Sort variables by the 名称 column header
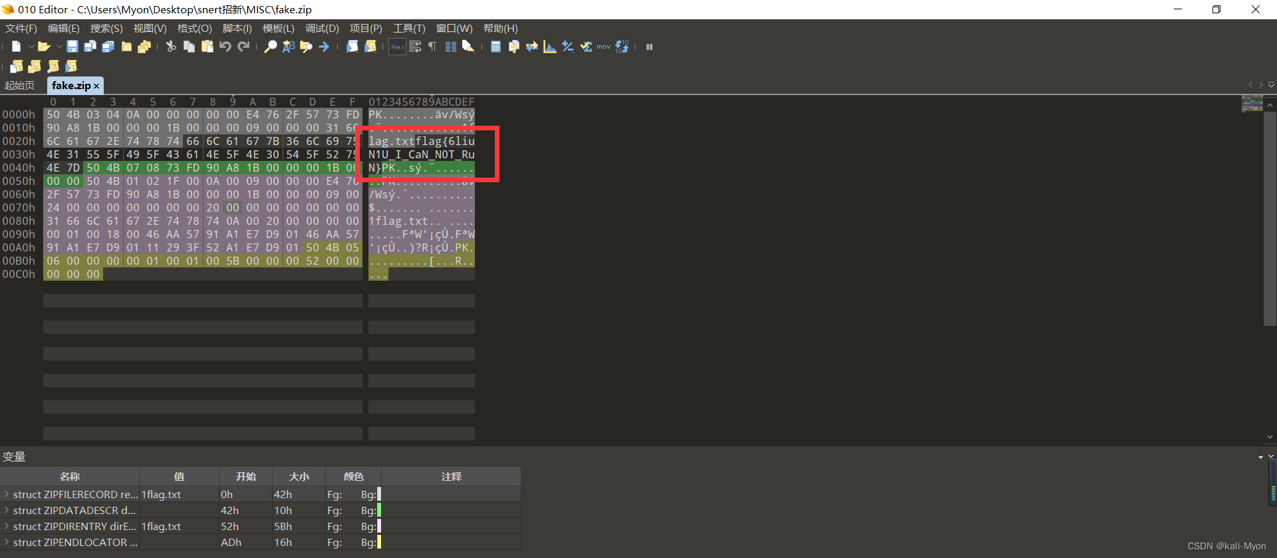This screenshot has height=558, width=1277. 70,476
